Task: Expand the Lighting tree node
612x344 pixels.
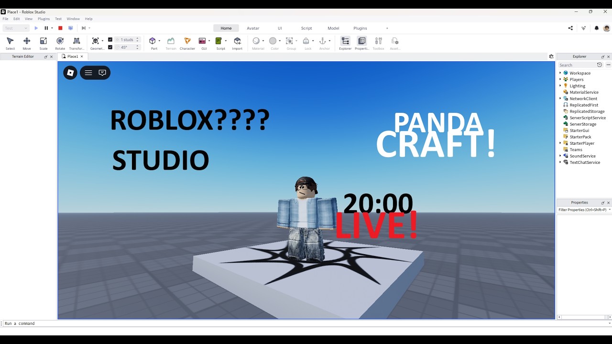Action: click(x=560, y=86)
